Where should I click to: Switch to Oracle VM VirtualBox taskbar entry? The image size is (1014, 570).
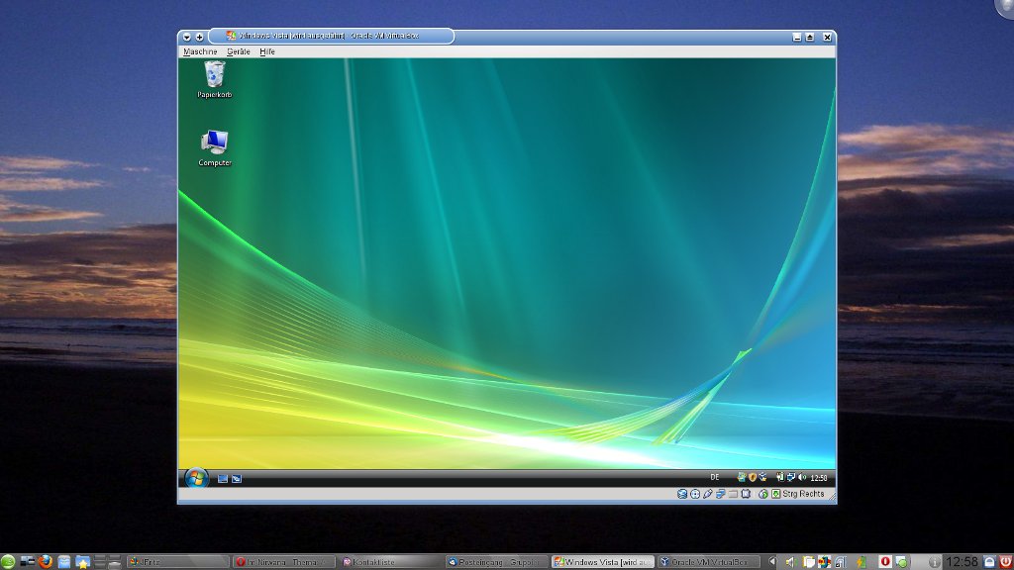(x=709, y=562)
